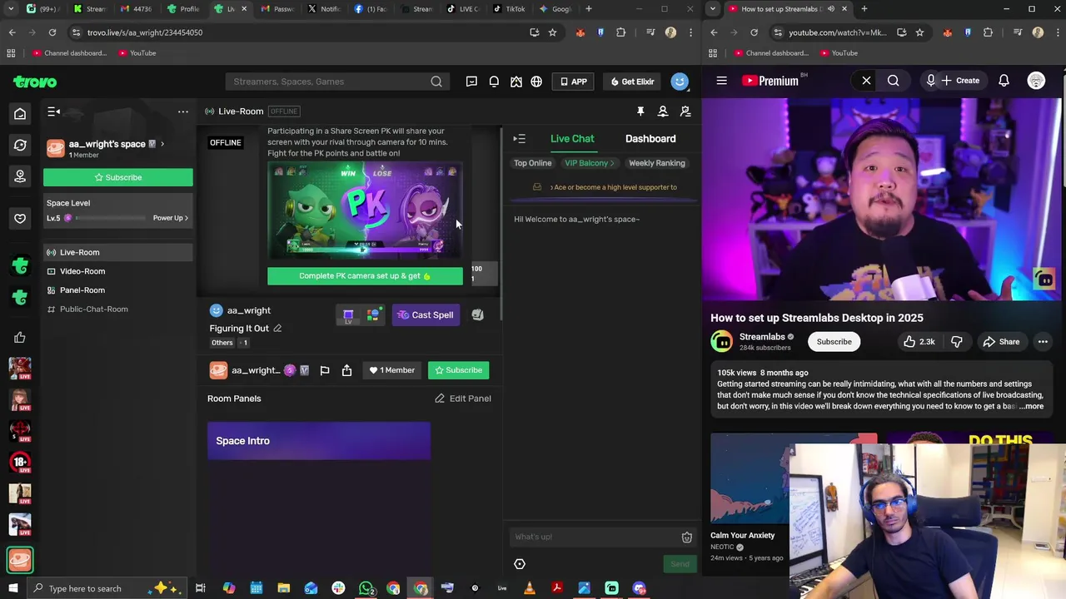Click the Trovo search magnifier icon
Image resolution: width=1066 pixels, height=599 pixels.
(436, 82)
